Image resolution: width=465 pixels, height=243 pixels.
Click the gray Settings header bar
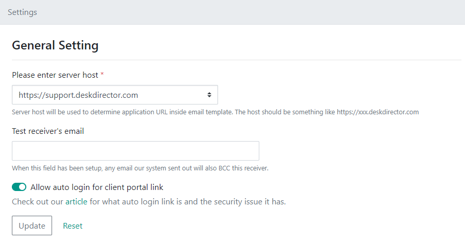(x=232, y=12)
